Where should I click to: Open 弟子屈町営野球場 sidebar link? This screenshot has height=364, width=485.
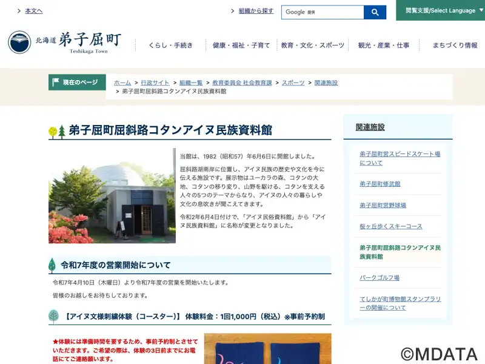[383, 205]
